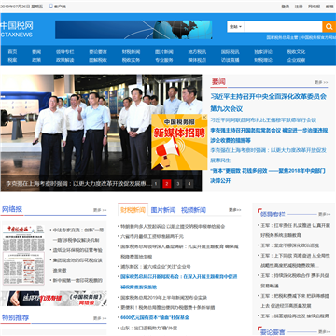The width and height of the screenshot is (336, 336).
Task: Open 国际税讯 in the navigation bar
Action: point(231,52)
